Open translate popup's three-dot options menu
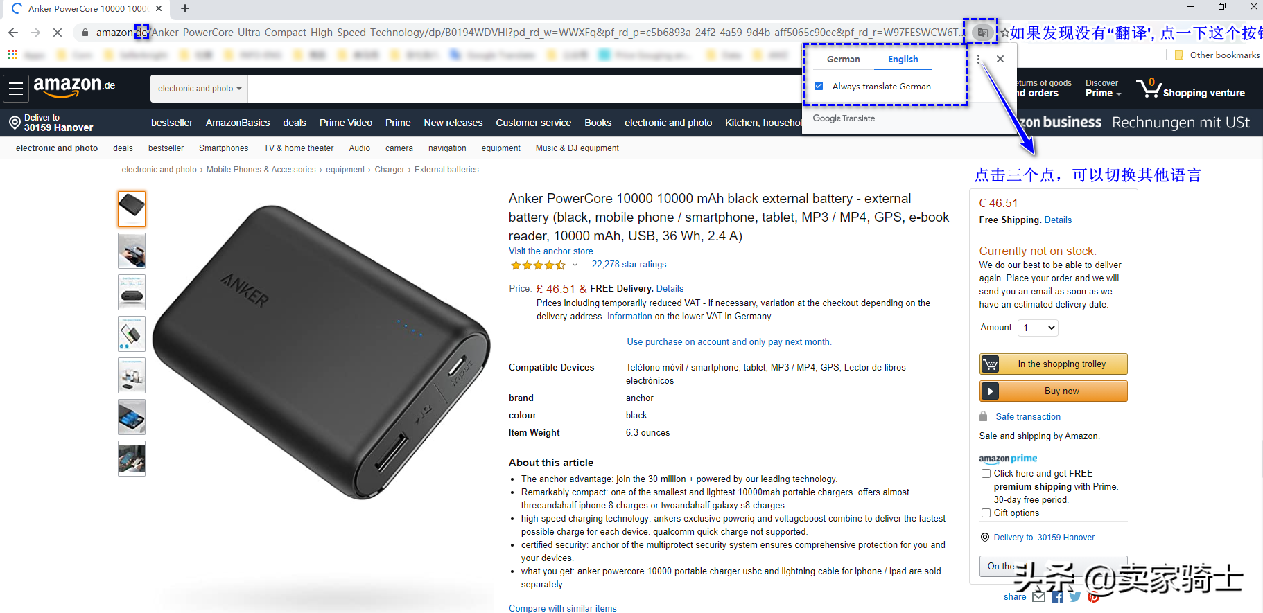Viewport: 1263px width, 613px height. (x=978, y=60)
